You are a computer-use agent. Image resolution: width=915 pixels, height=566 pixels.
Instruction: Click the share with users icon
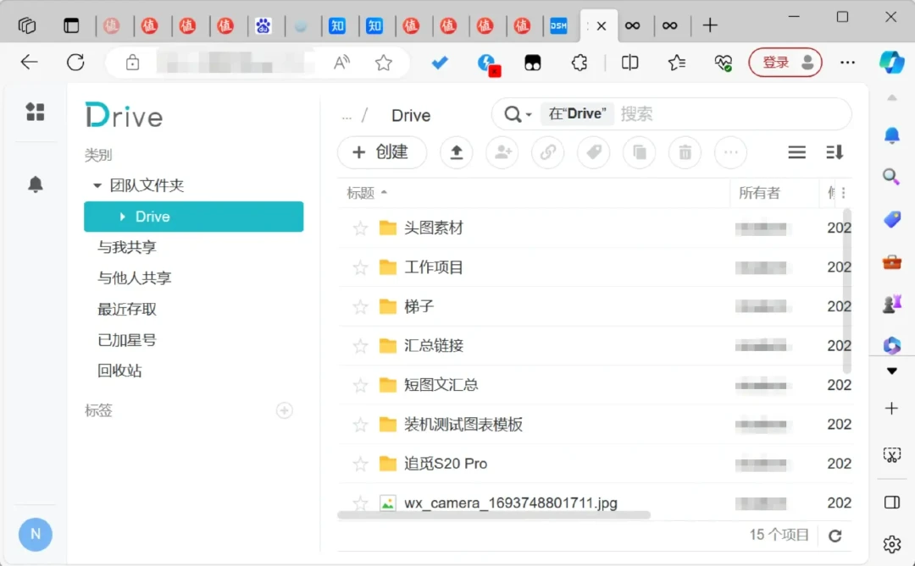502,152
